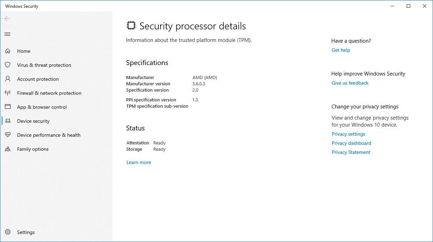Click the Specifications heading

tap(147, 63)
